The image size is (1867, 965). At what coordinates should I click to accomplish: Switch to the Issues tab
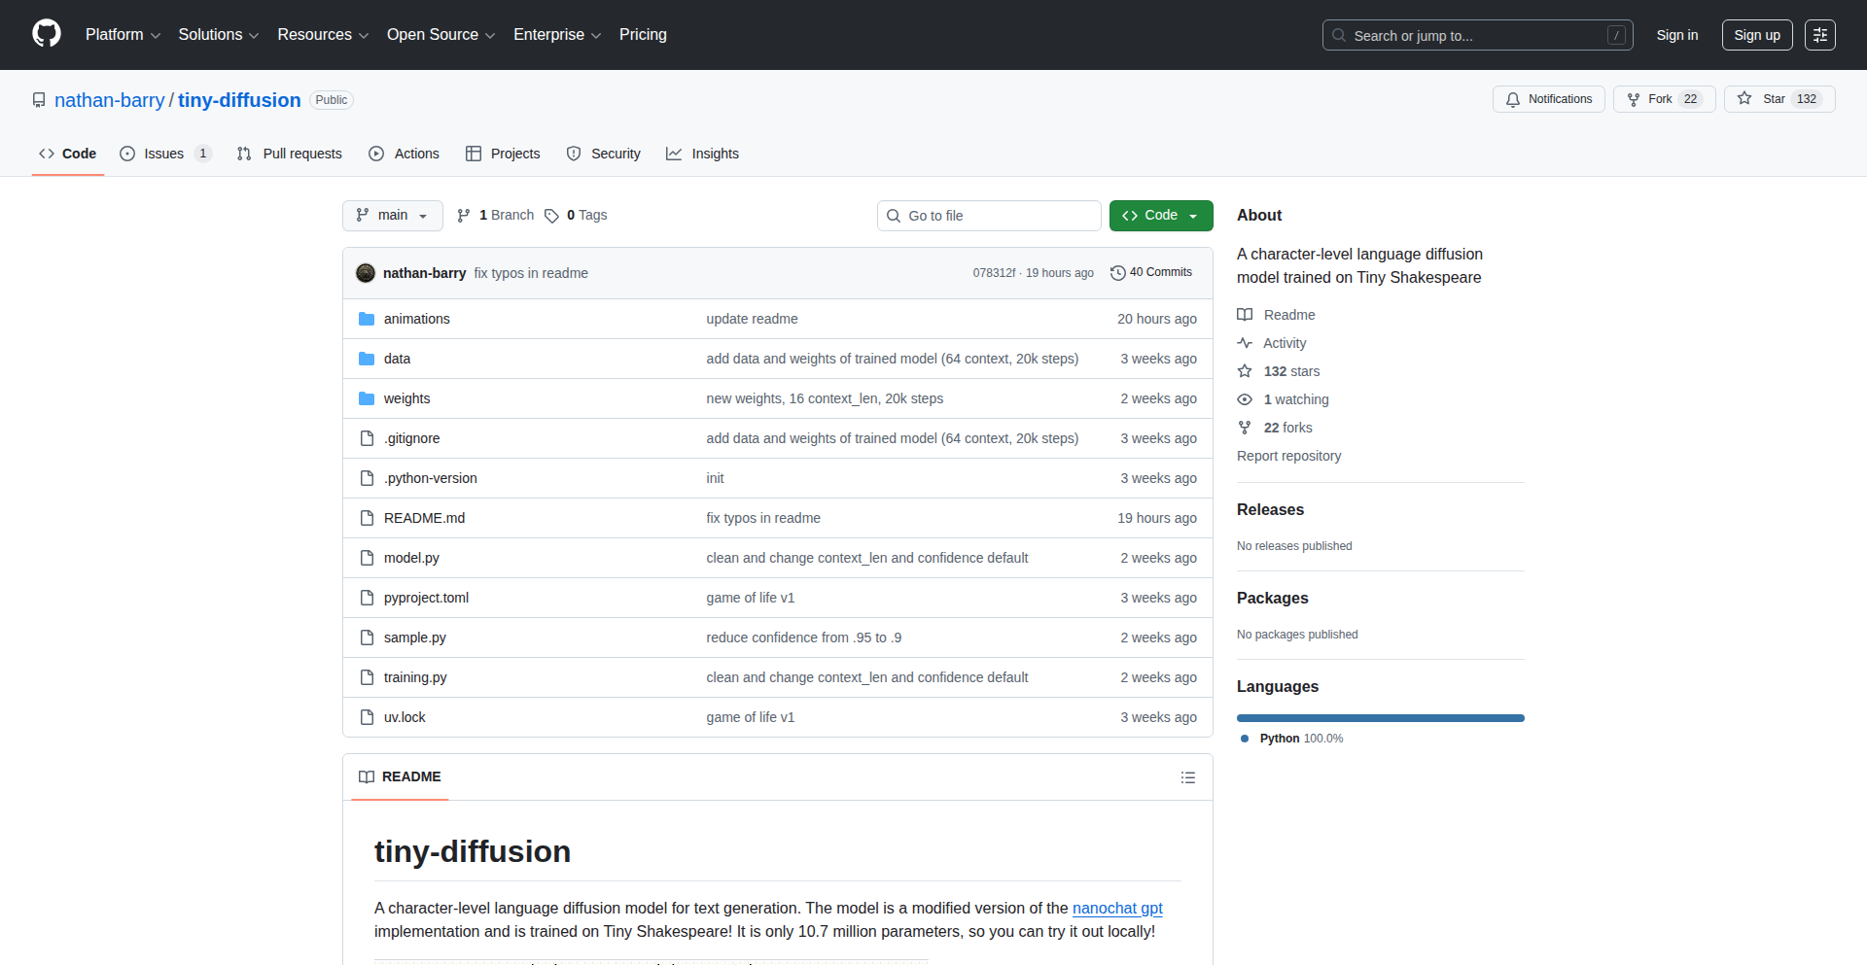[163, 154]
